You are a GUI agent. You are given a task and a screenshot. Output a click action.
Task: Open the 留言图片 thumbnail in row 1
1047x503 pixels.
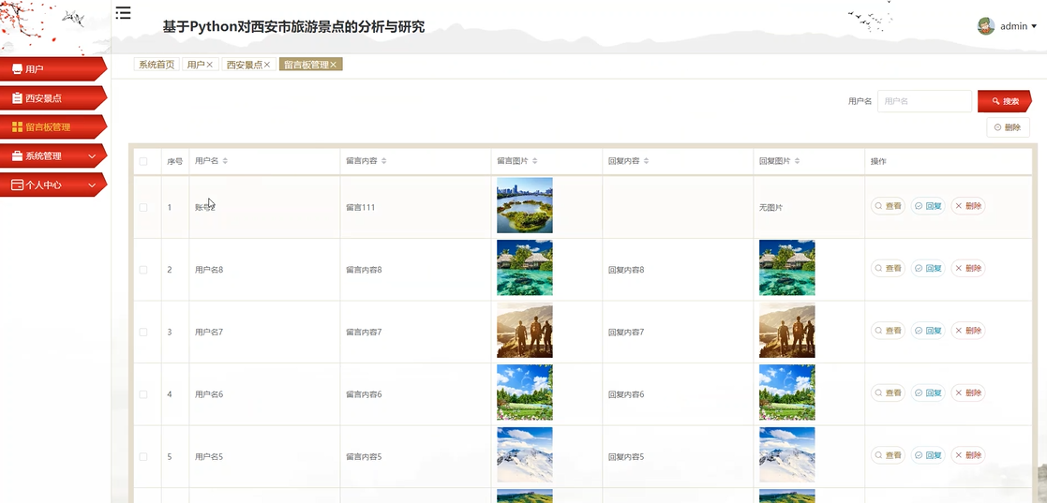coord(525,205)
